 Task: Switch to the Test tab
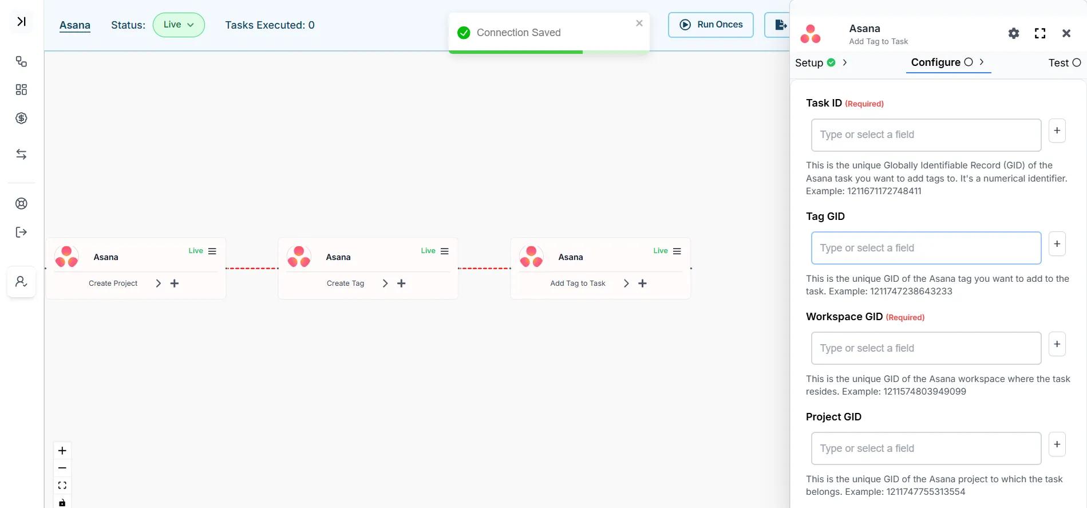pos(1064,62)
